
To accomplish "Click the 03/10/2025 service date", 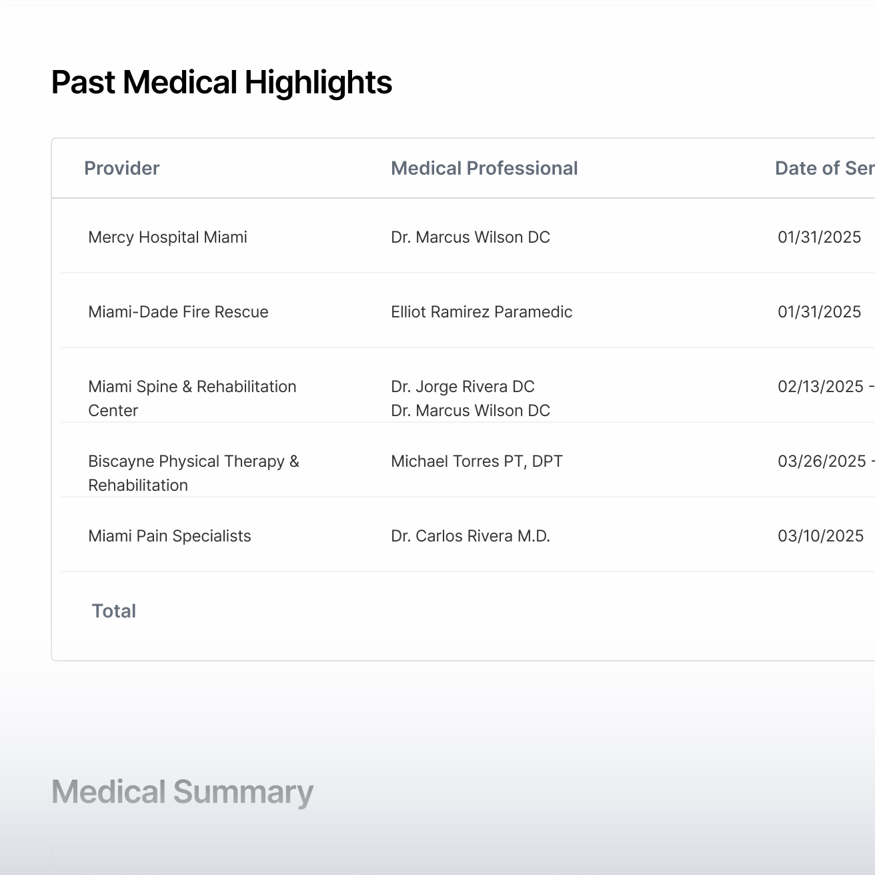I will point(820,536).
